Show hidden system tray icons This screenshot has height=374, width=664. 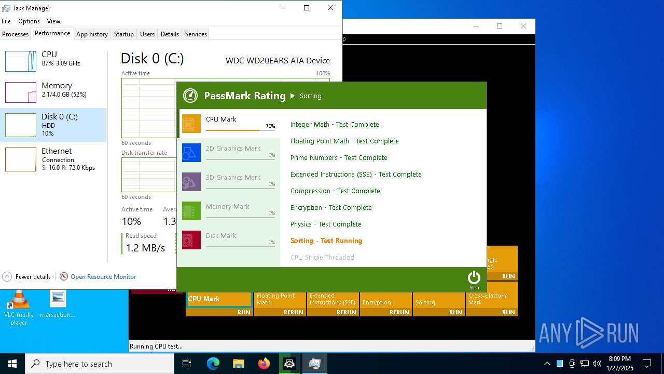click(x=547, y=364)
